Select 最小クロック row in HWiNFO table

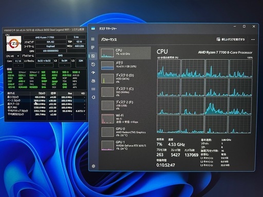(46, 97)
